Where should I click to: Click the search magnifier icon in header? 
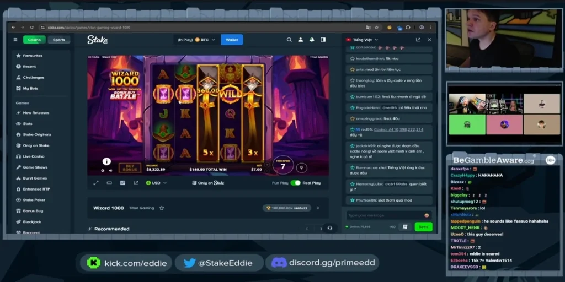(x=289, y=40)
